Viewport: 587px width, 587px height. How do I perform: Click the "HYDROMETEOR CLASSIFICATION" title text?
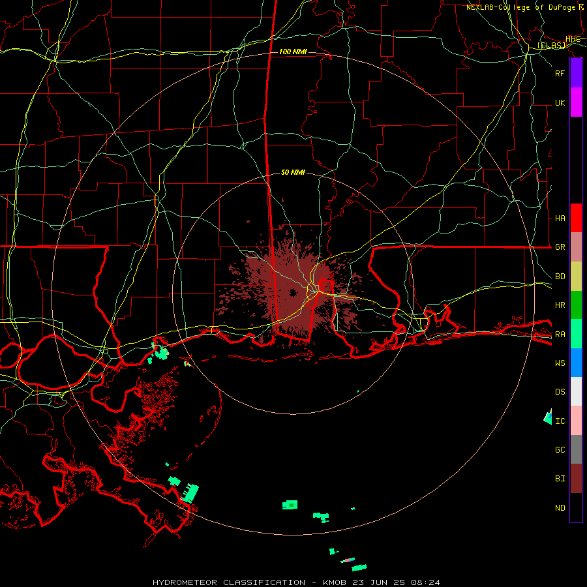(x=229, y=582)
